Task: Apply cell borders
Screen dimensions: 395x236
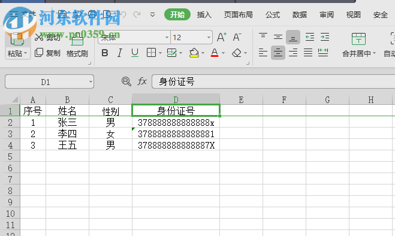Action: click(x=151, y=53)
